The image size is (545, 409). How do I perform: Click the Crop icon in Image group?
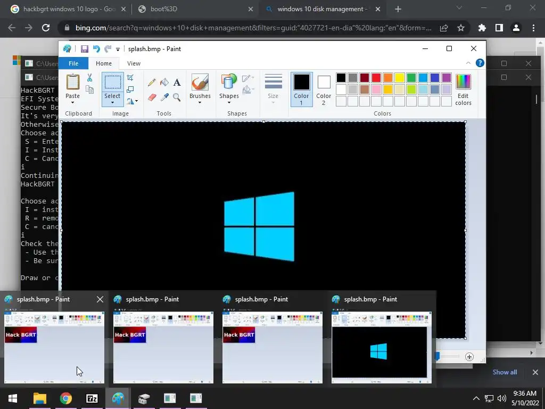(x=130, y=78)
